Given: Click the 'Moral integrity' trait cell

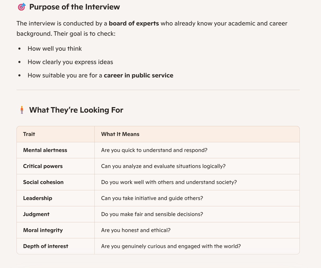Looking at the screenshot, I should click(43, 230).
